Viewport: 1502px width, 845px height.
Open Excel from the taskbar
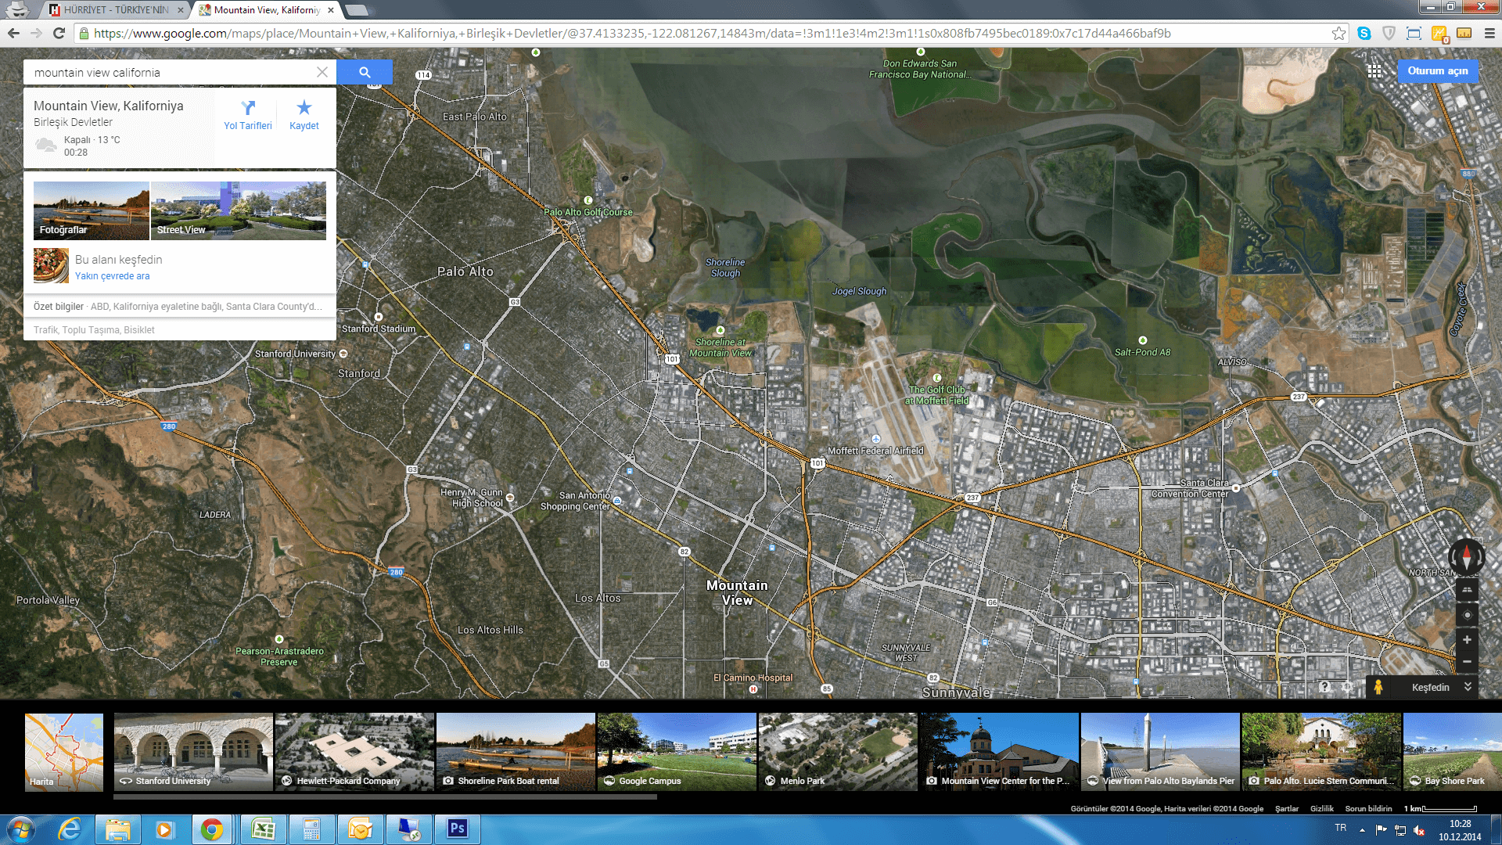[x=263, y=829]
